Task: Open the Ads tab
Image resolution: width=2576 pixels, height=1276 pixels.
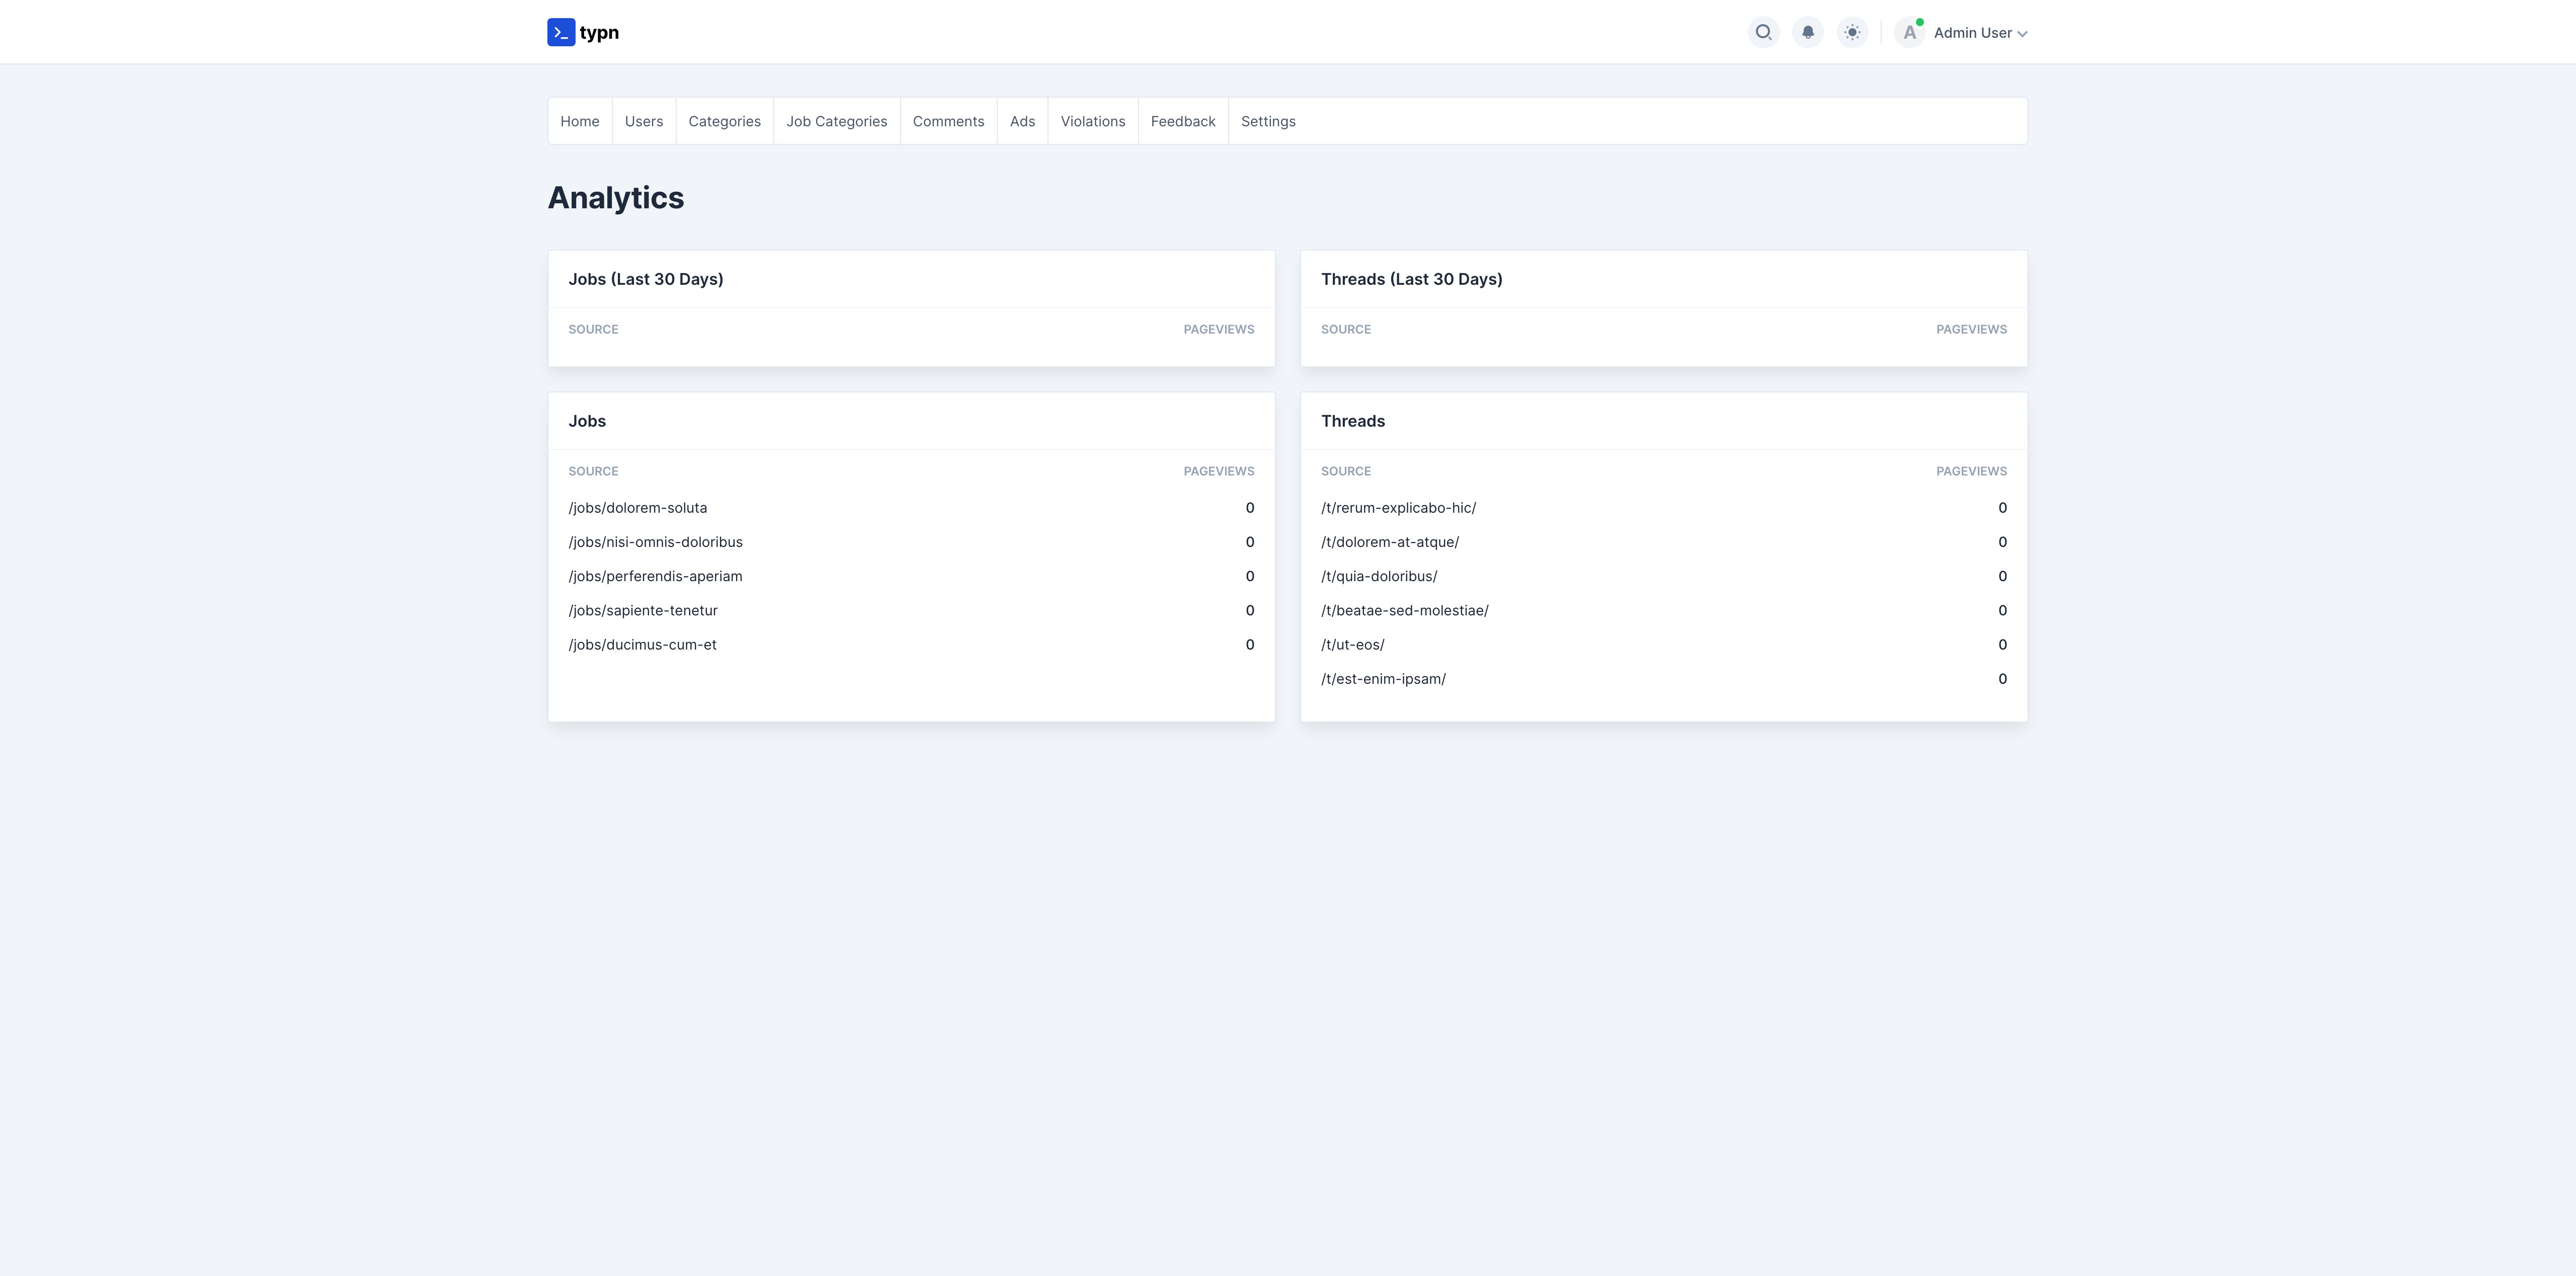Action: click(x=1022, y=121)
